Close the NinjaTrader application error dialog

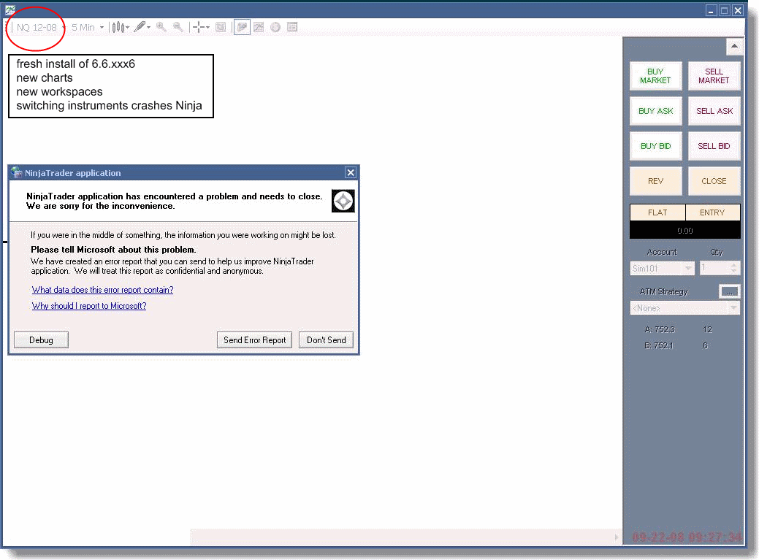[x=351, y=172]
